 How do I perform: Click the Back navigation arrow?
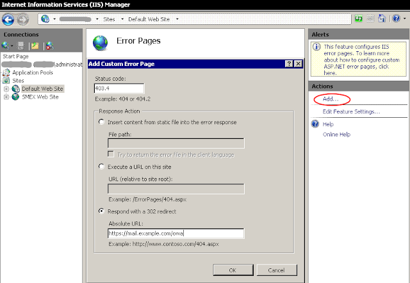[8, 19]
